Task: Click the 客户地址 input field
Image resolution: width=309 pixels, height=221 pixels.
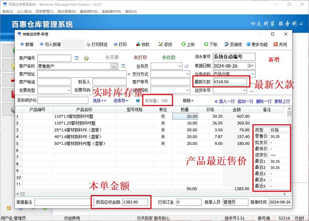Action: (x=82, y=74)
